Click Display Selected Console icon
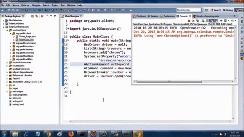244x137 pixels. [x=225, y=21]
